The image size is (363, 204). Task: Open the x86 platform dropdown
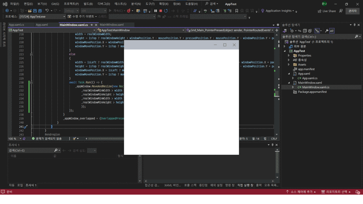93,11
